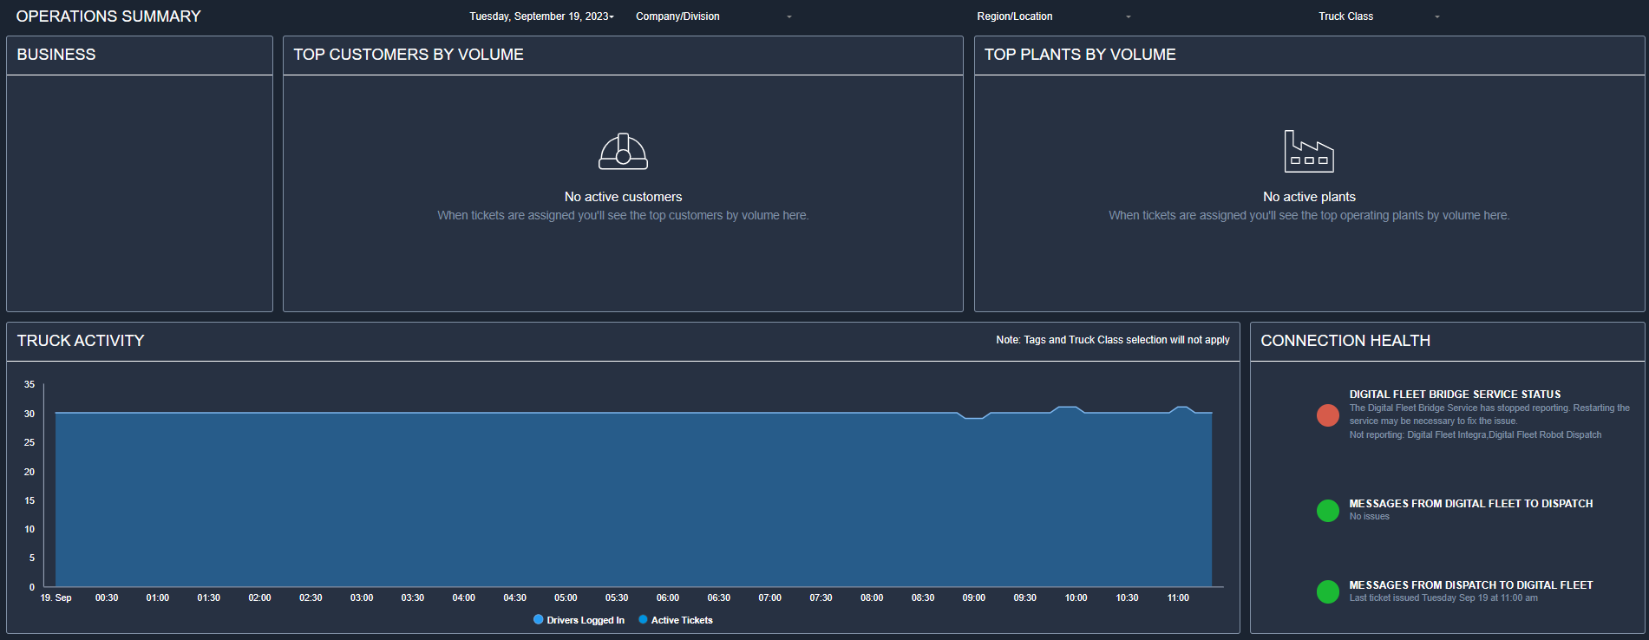The height and width of the screenshot is (640, 1649).
Task: Click the Digital Fleet Bridge Service Status heading
Action: [1455, 395]
